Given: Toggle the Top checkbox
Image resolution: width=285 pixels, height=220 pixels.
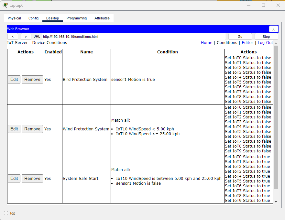Looking at the screenshot, I should (x=6, y=213).
